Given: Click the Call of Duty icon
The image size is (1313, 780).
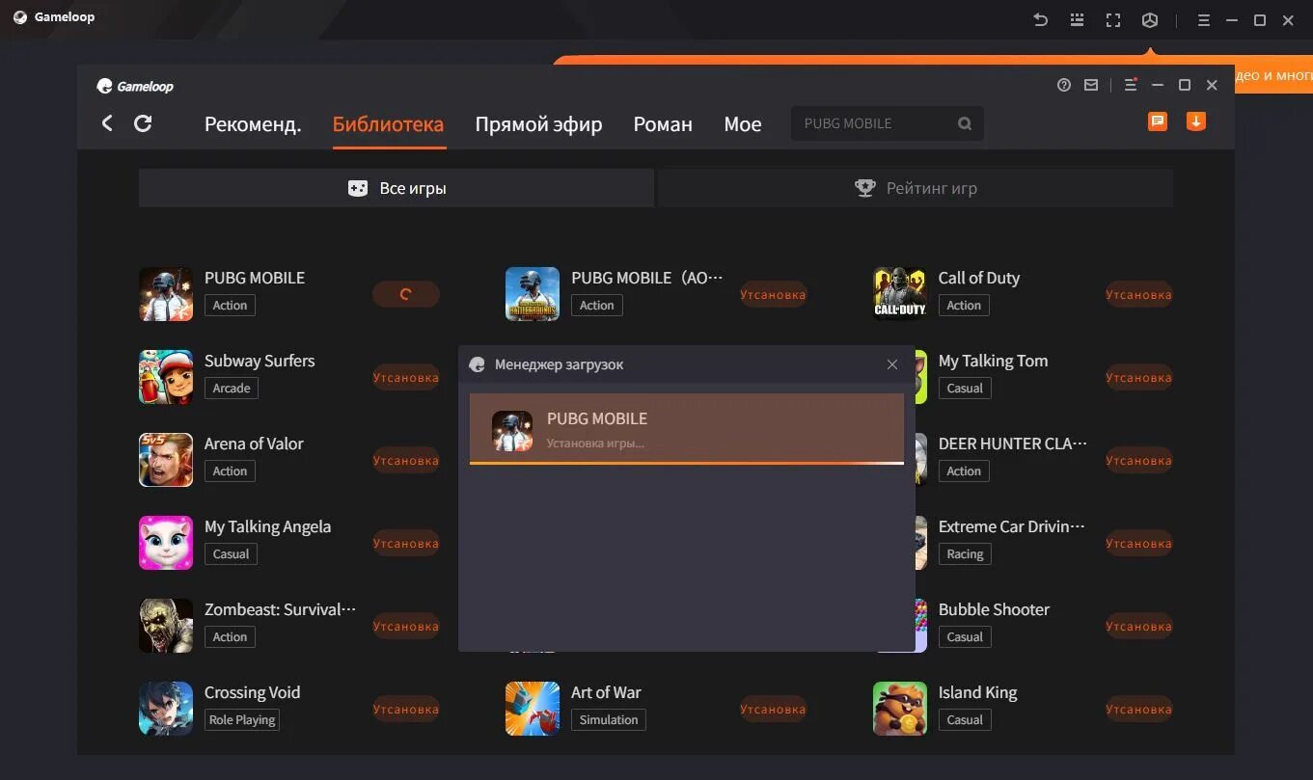Looking at the screenshot, I should coord(899,294).
